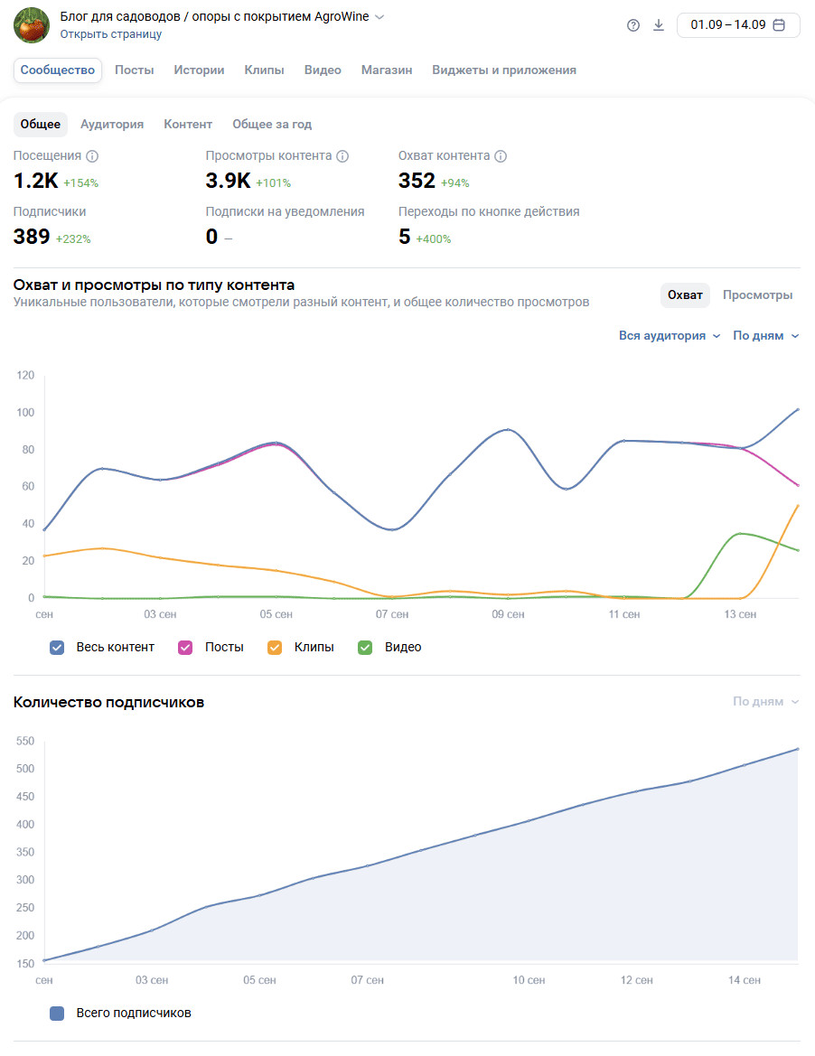Image resolution: width=815 pixels, height=1056 pixels.
Task: Click the community avatar image
Action: point(32,25)
